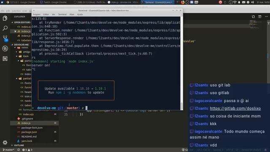Open the Editar menu in the terminal
270x152 pixels.
tap(46, 14)
